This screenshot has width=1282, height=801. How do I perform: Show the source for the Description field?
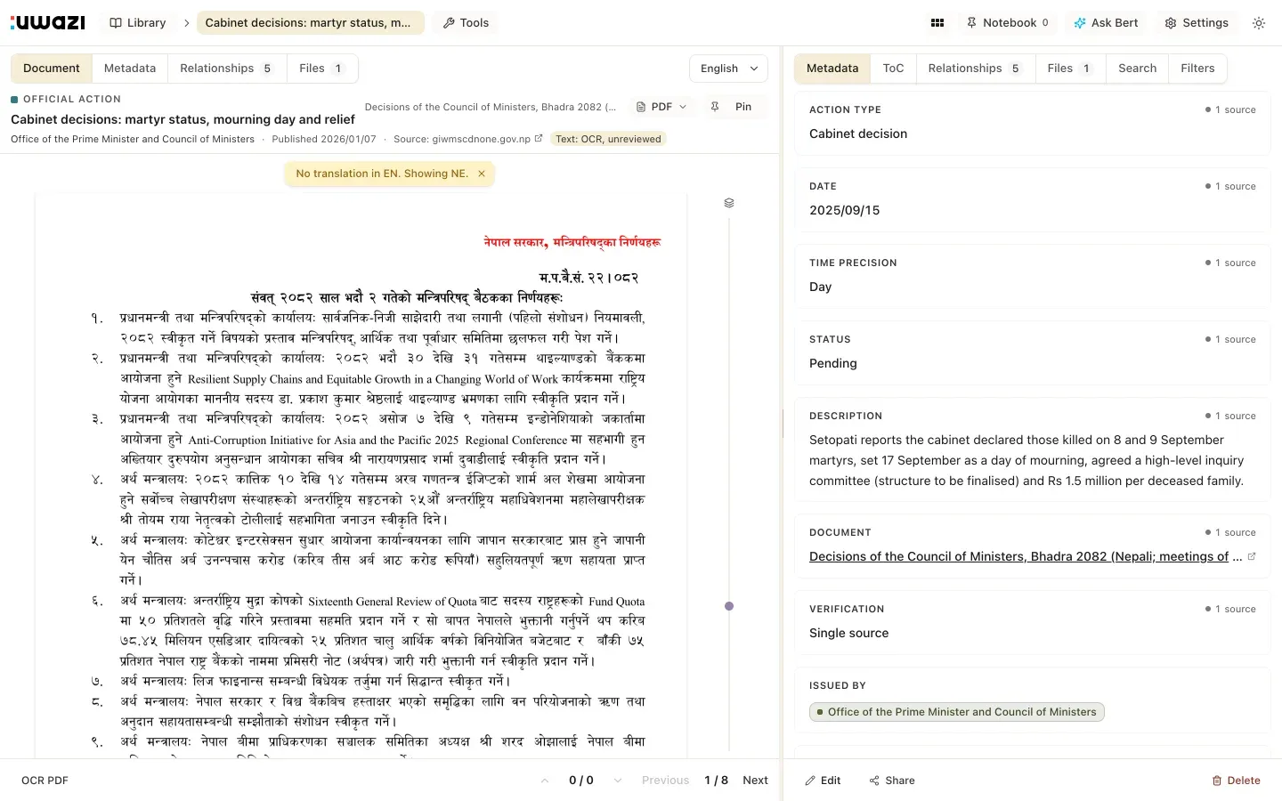(1231, 416)
